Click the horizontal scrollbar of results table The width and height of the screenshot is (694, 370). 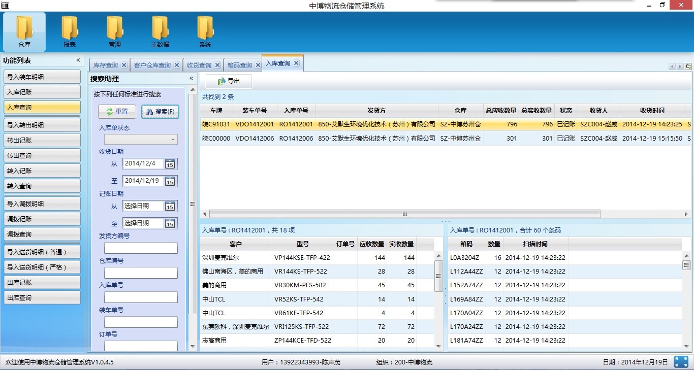pyautogui.click(x=404, y=214)
